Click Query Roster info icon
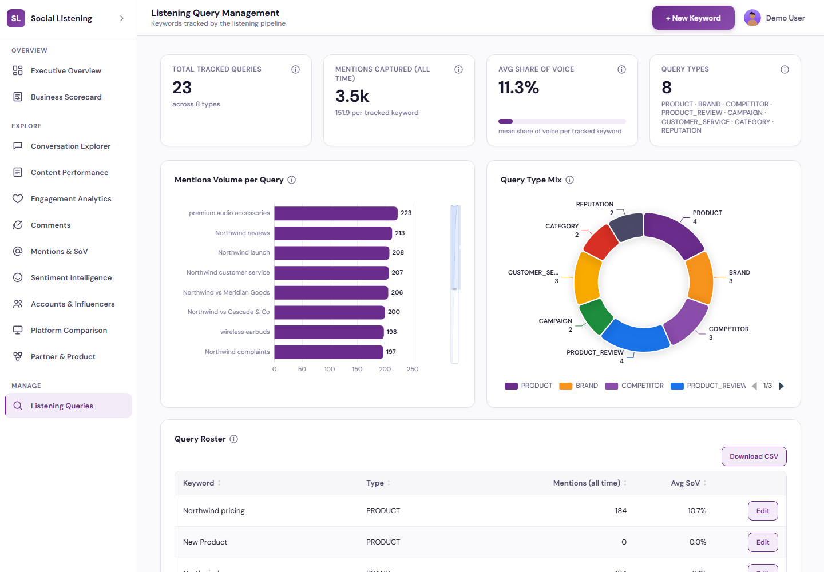This screenshot has height=572, width=824. tap(233, 439)
